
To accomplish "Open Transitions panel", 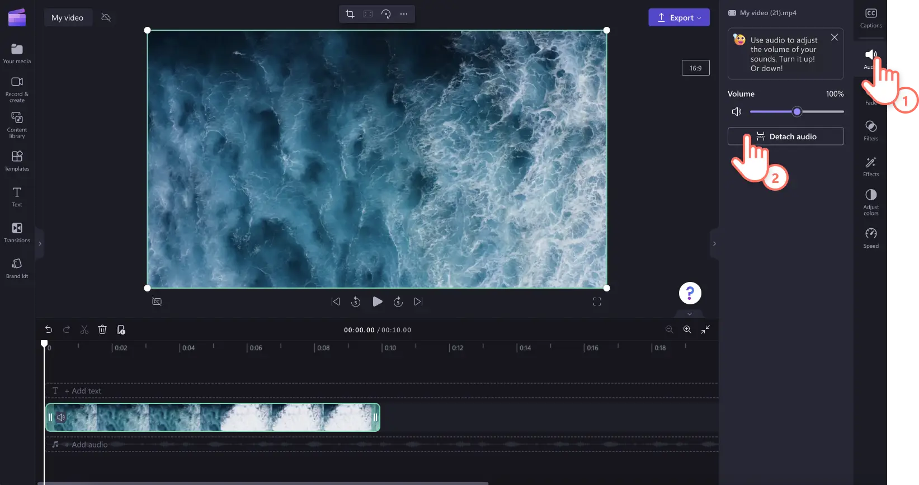I will [x=17, y=232].
